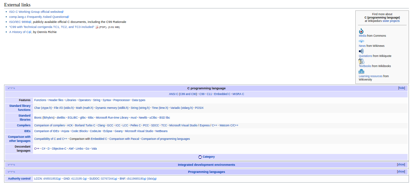Viewport: 413px width, 186px height.
Task: Open the Preprocessor link
Action: point(121,100)
